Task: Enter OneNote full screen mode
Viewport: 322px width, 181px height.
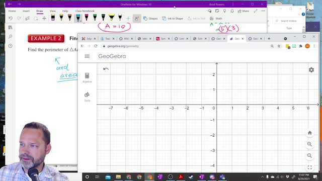Action: 256,11
